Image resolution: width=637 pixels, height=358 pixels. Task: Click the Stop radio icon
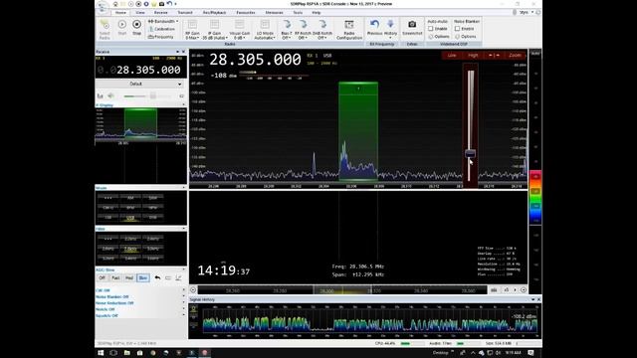(137, 25)
